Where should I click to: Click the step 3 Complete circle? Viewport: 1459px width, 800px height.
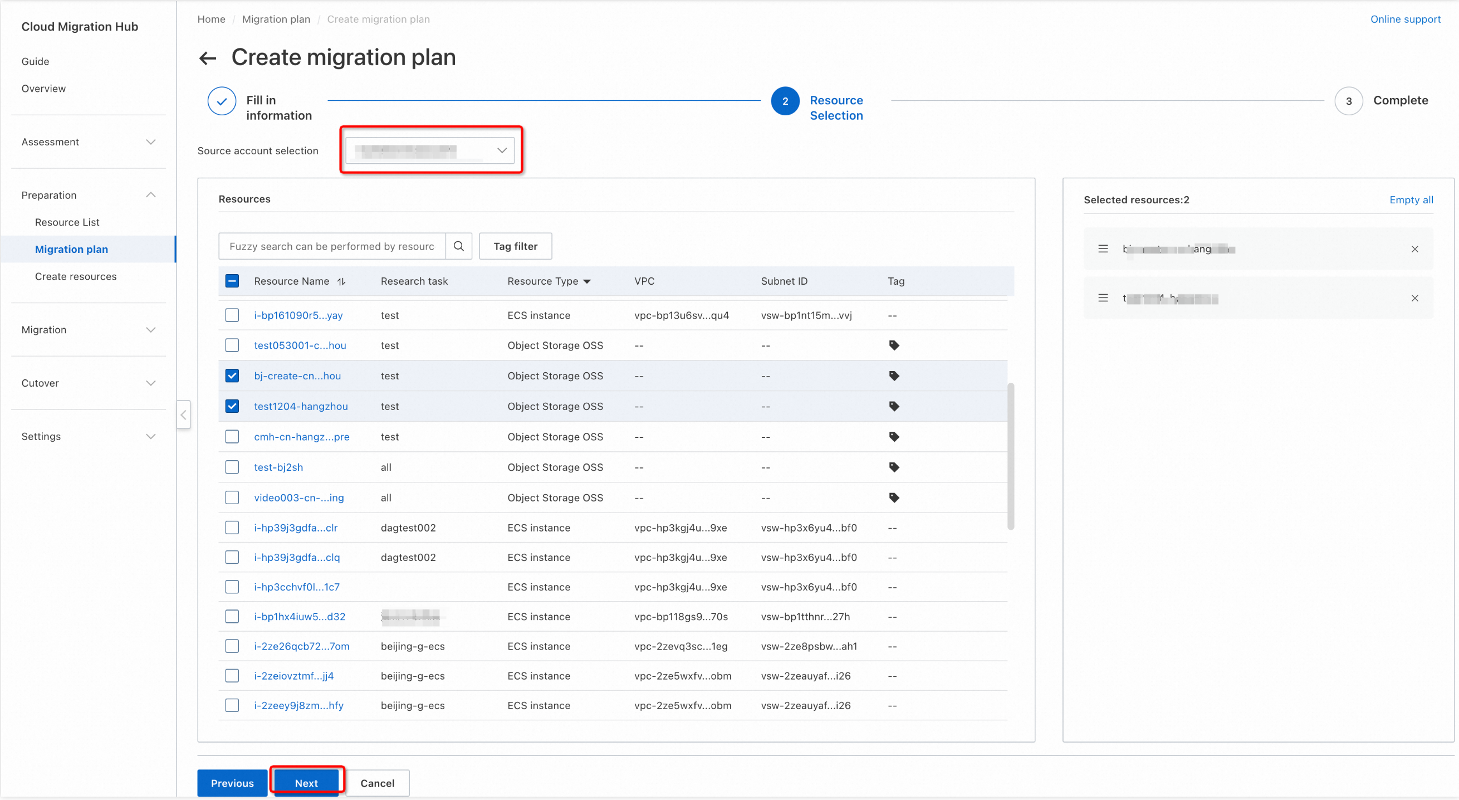[x=1349, y=101]
